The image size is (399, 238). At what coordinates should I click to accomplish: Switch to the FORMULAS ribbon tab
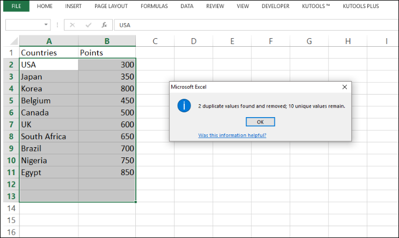click(x=154, y=6)
